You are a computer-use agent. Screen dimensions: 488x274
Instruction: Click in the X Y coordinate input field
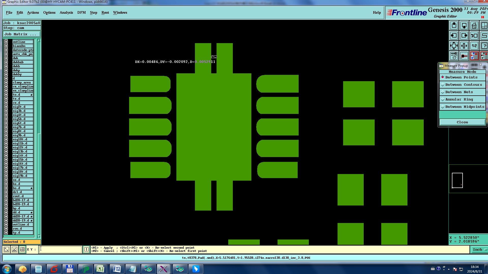[x=60, y=249]
